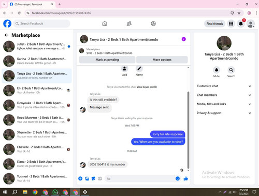Attach a photo with image icon

pos(87,178)
